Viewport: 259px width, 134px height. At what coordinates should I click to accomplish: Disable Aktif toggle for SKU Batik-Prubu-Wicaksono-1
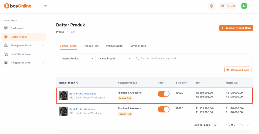pyautogui.click(x=164, y=94)
